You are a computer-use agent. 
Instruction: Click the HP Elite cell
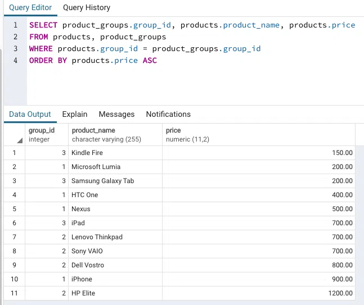[115, 293]
